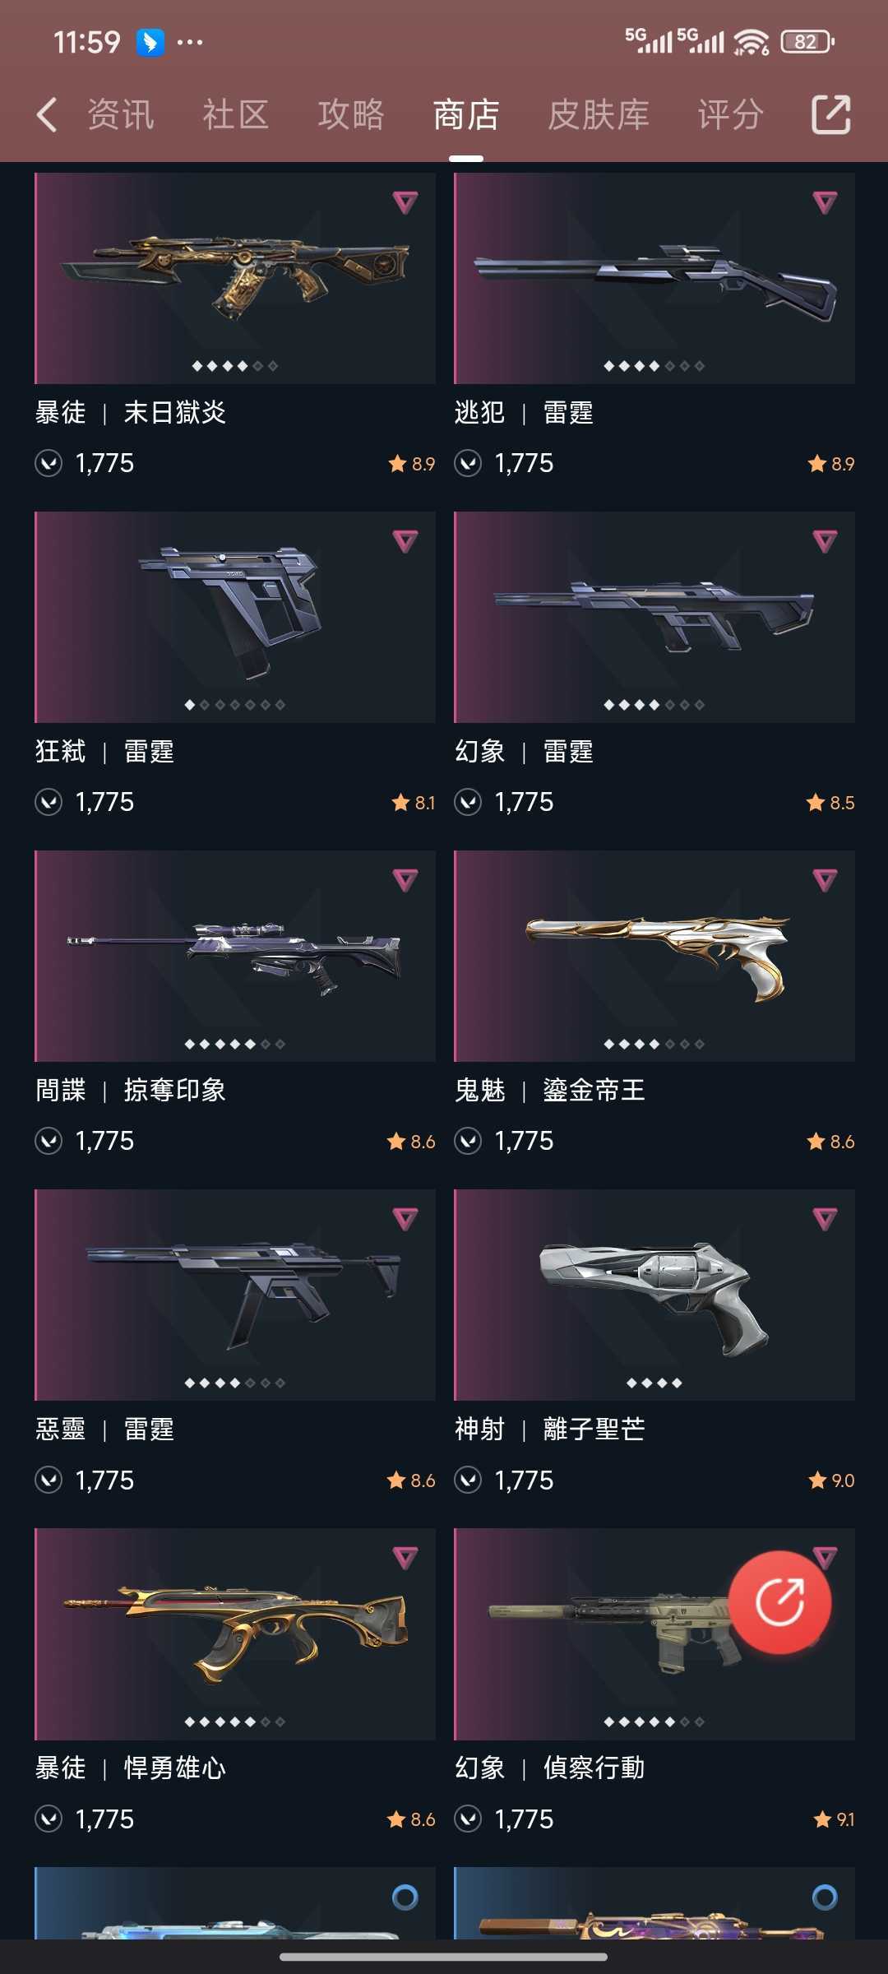
Task: Tap the red floating refresh button
Action: (779, 1601)
